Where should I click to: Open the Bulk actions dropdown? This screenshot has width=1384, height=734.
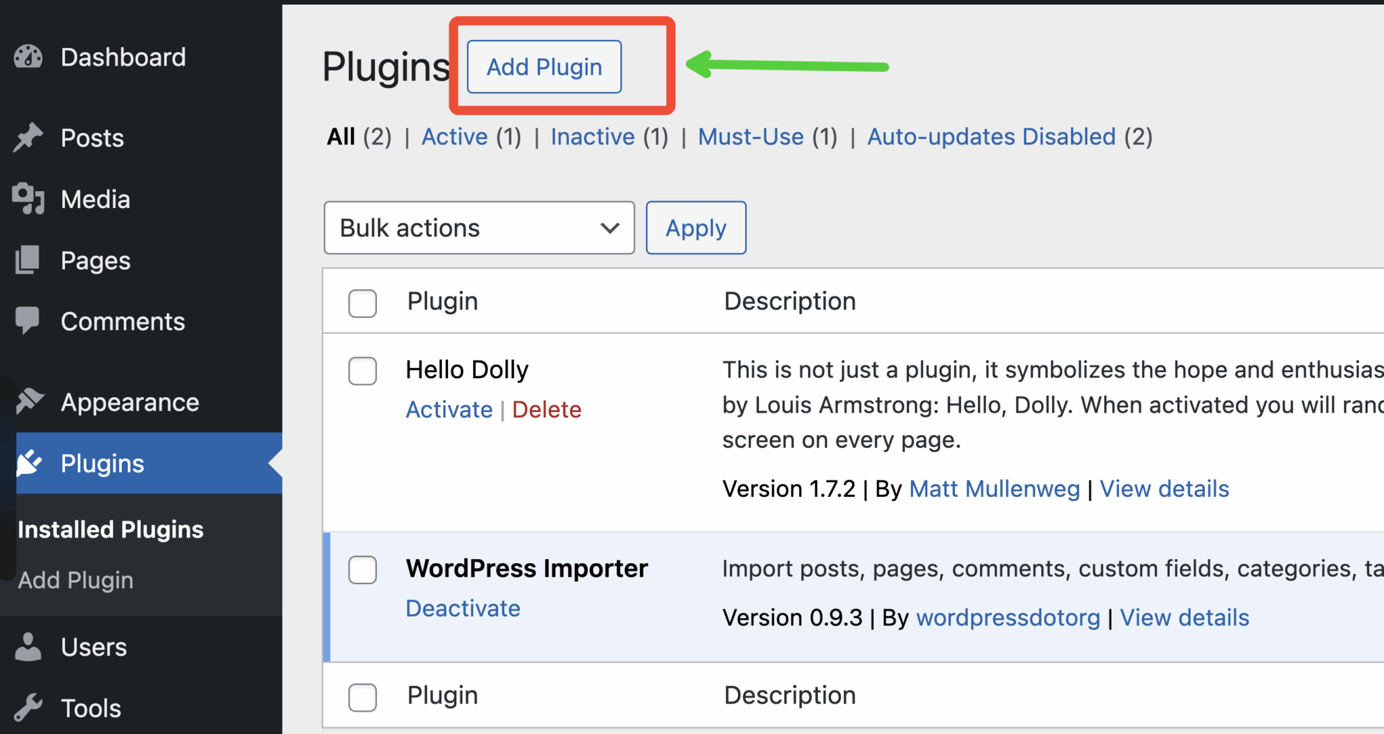point(479,228)
